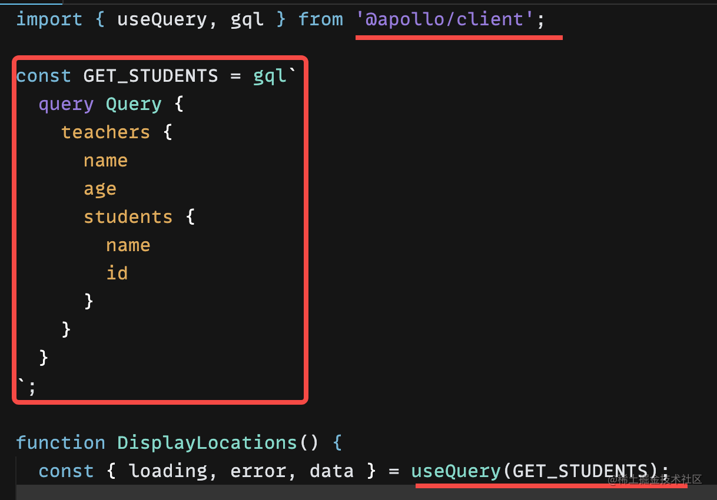Select the data variable in destructuring
The height and width of the screenshot is (500, 717).
(x=331, y=471)
